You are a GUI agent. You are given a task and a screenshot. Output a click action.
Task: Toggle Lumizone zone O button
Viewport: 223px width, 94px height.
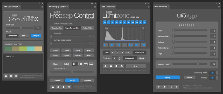click(105, 22)
